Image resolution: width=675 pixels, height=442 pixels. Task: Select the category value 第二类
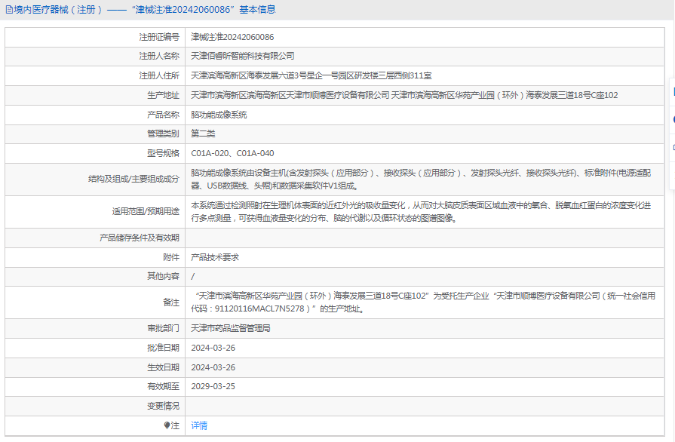click(x=203, y=134)
